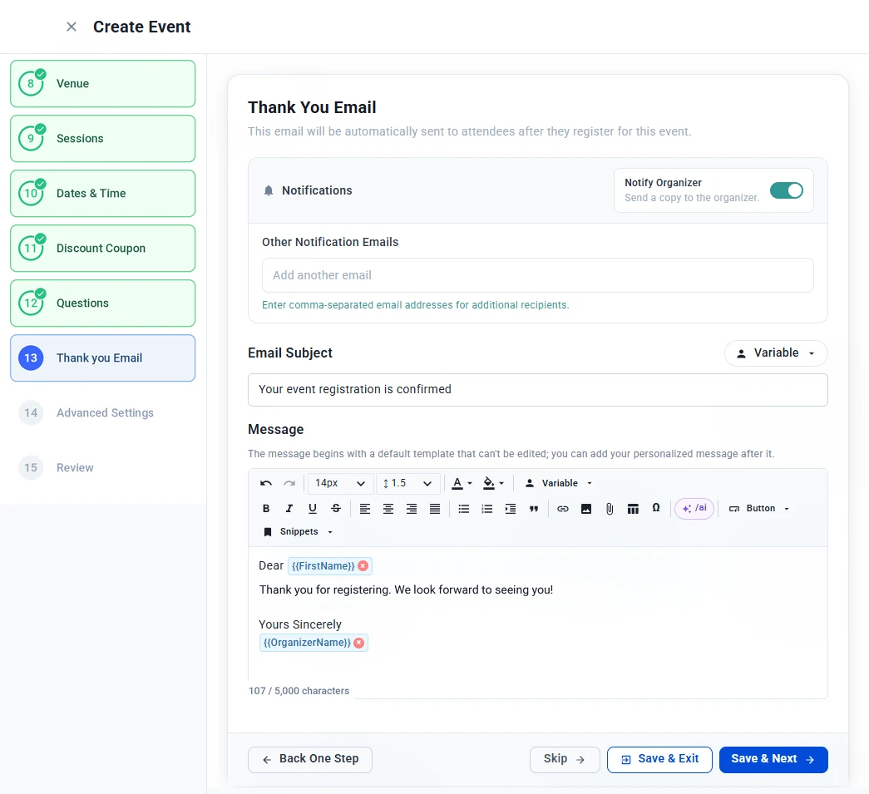Click Save & Next button

point(773,759)
